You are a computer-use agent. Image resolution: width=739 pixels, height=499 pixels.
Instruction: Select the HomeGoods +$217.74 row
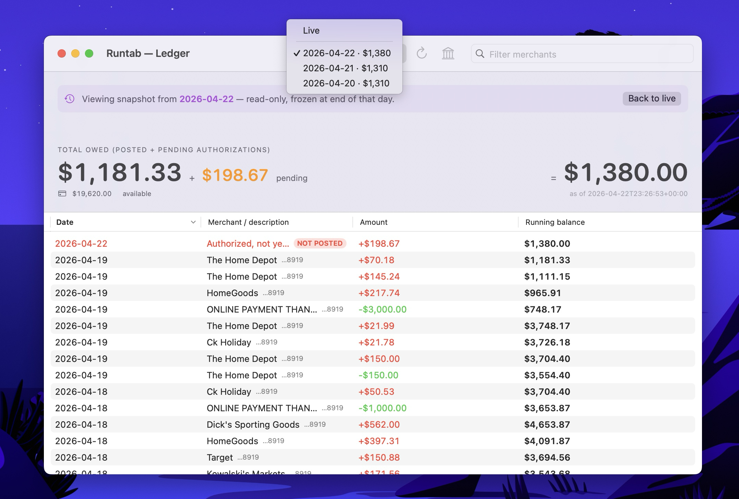373,293
